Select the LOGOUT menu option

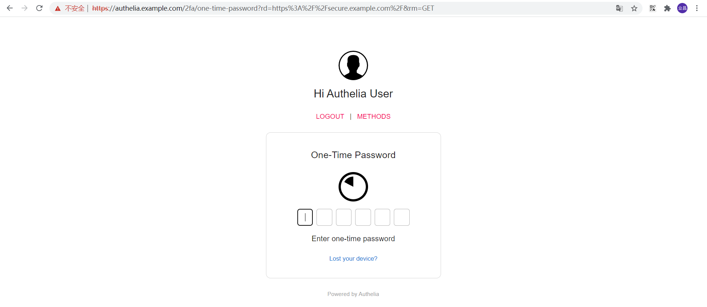tap(330, 117)
